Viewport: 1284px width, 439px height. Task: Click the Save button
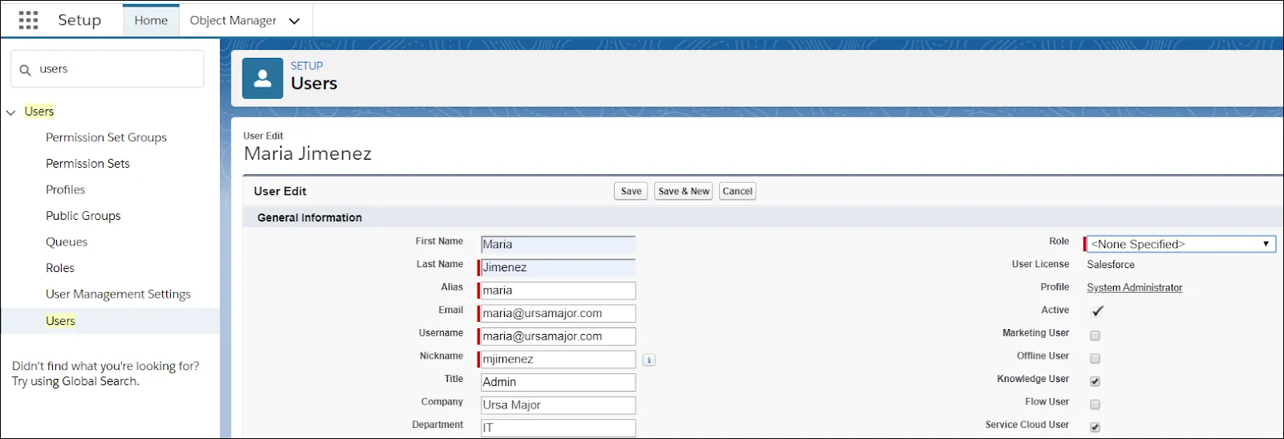pyautogui.click(x=631, y=191)
